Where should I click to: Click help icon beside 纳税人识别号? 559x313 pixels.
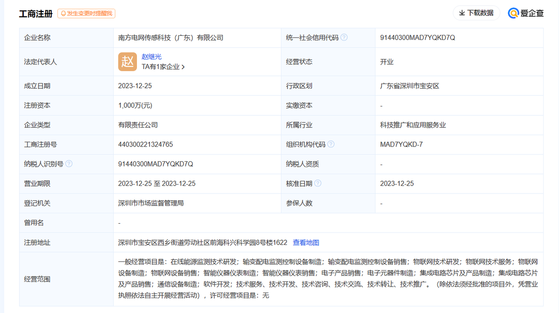point(69,164)
